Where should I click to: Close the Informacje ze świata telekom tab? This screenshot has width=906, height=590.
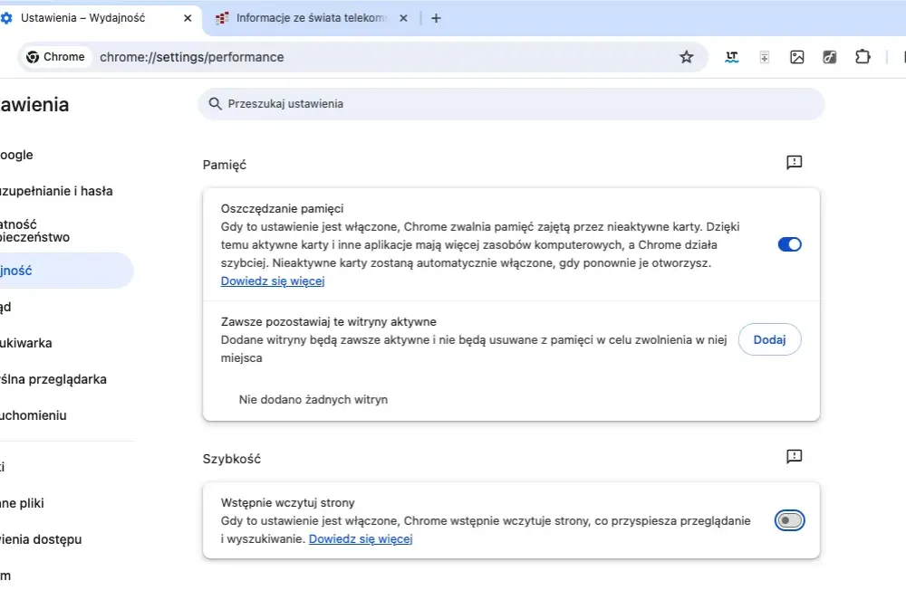(x=403, y=18)
